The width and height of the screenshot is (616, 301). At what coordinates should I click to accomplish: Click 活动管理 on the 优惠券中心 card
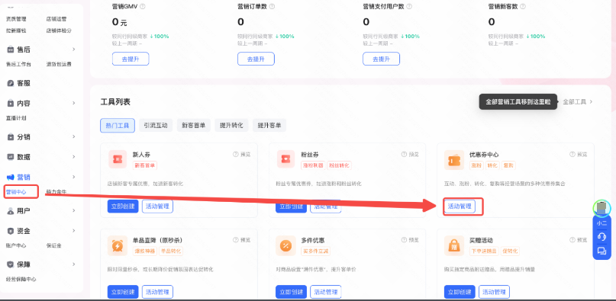[460, 207]
